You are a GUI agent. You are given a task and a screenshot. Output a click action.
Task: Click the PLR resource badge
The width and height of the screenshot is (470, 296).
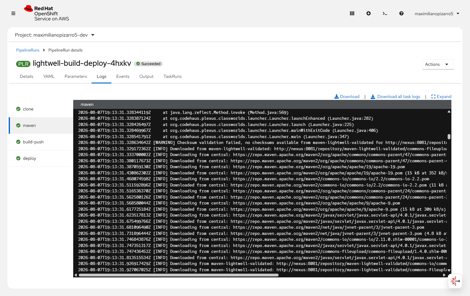click(x=23, y=64)
